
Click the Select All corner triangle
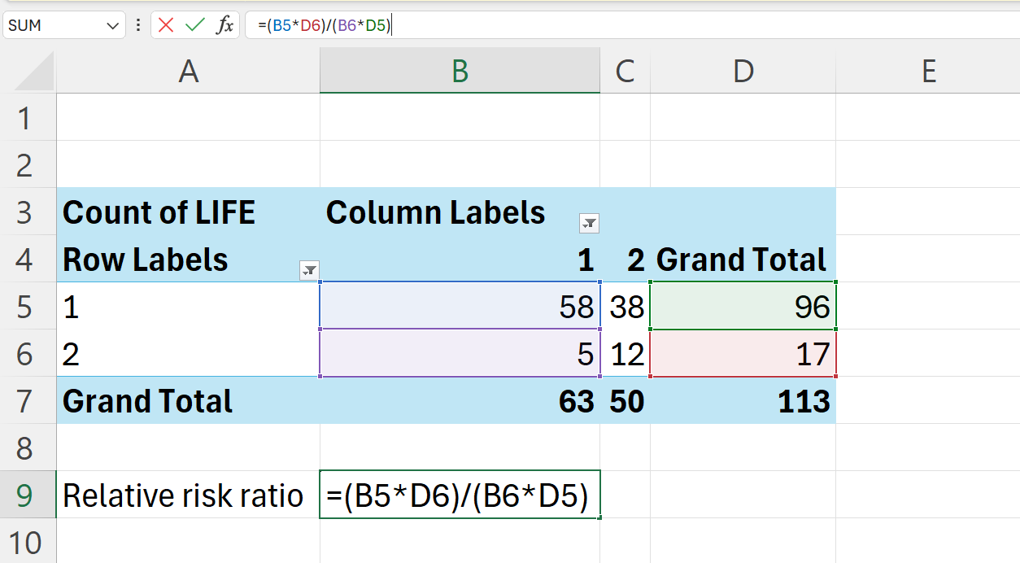[x=35, y=72]
